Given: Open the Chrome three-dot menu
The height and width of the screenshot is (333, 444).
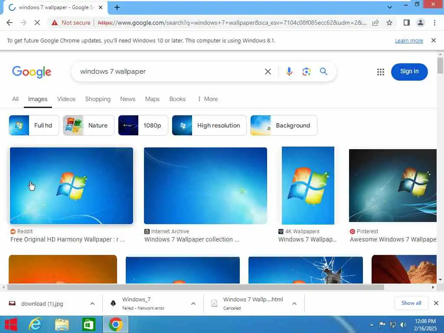Looking at the screenshot, I should [434, 23].
